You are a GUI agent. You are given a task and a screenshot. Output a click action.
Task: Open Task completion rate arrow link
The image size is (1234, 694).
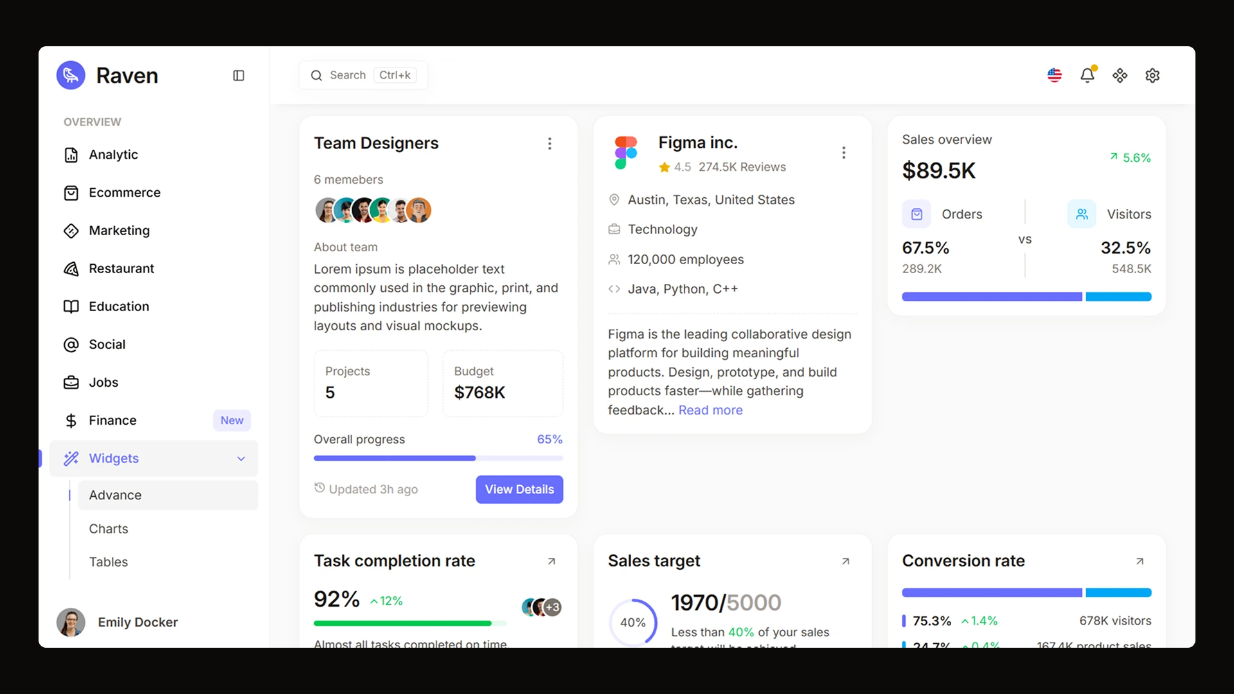[x=551, y=562]
